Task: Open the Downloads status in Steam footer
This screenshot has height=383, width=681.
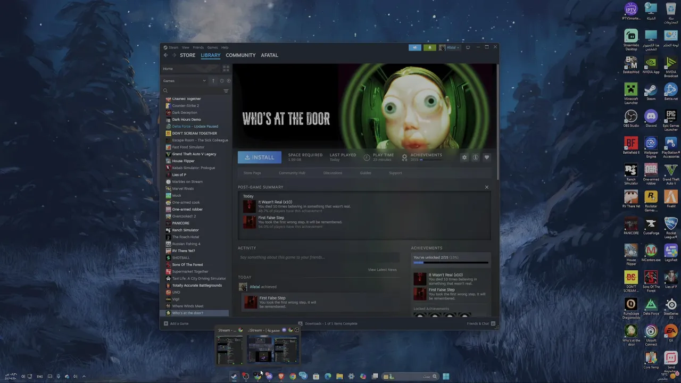Action: click(x=328, y=323)
